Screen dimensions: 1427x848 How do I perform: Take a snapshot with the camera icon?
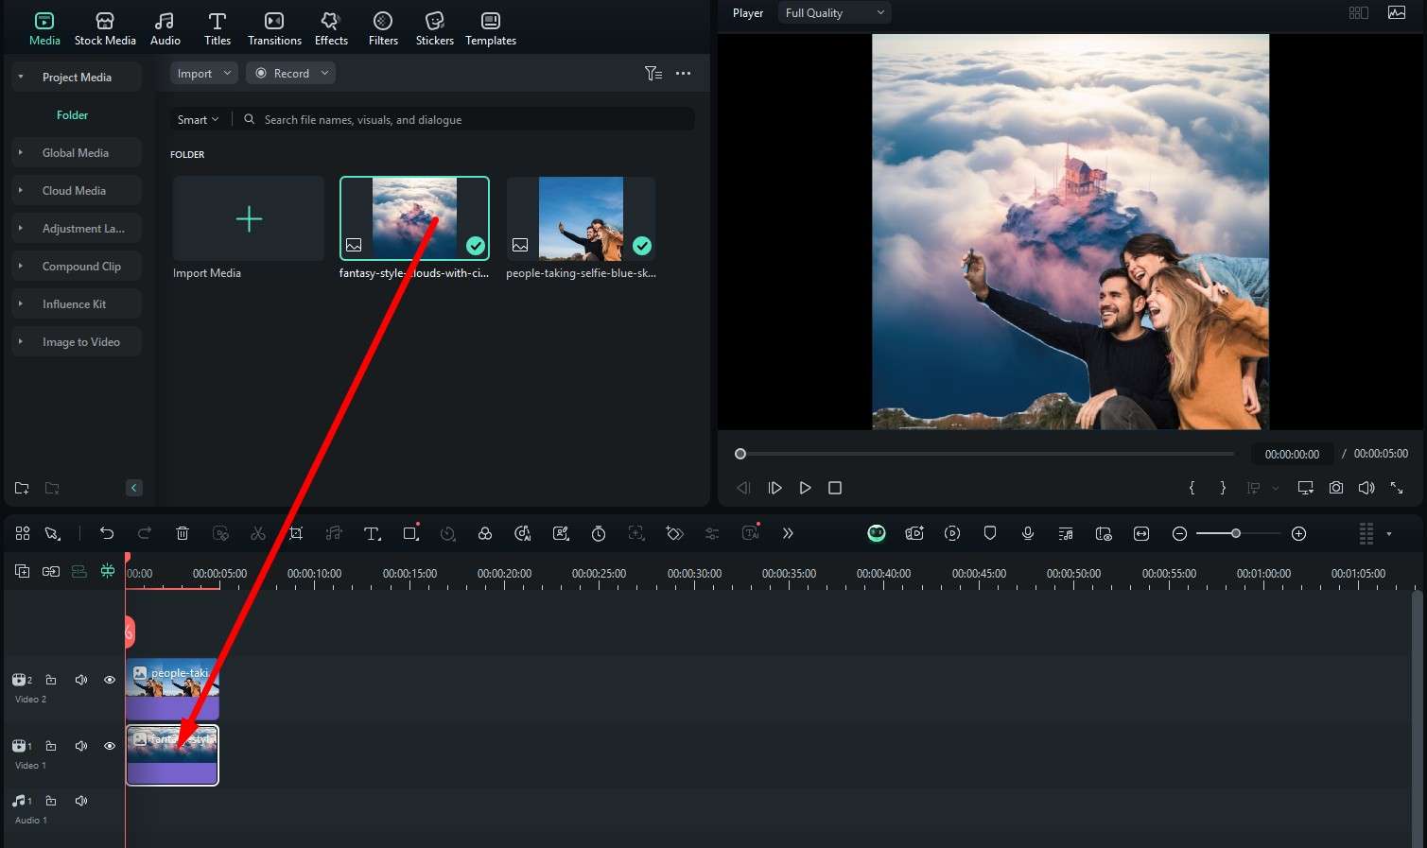point(1335,488)
